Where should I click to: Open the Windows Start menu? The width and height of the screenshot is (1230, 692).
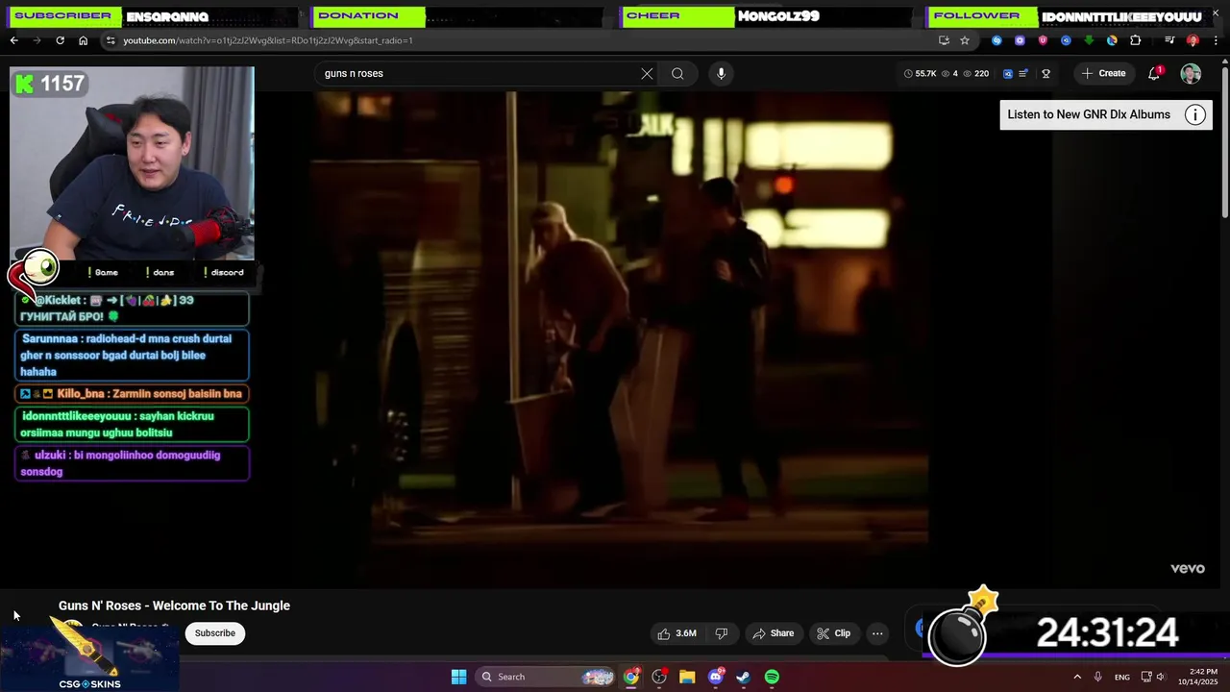[x=458, y=677]
